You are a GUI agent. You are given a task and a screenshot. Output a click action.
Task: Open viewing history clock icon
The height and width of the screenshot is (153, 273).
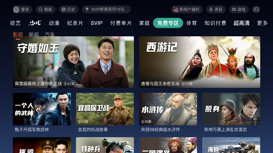click(x=63, y=9)
